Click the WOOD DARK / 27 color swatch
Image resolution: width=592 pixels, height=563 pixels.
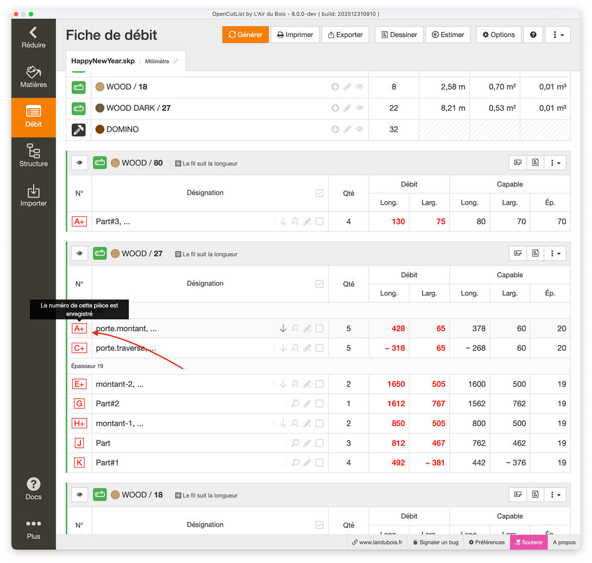(99, 108)
